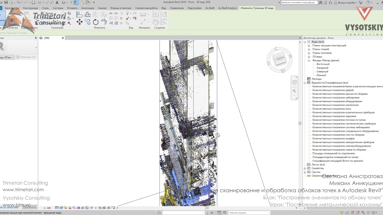Toggle thin lines icon in quick access toolbar

coord(76,2)
